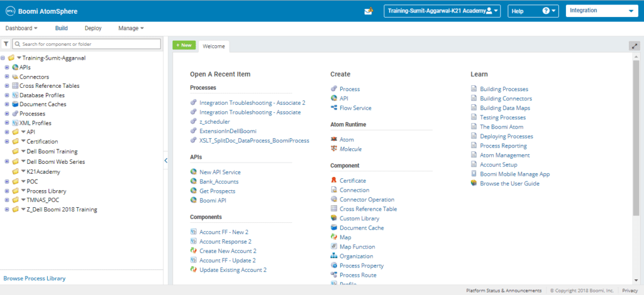Screen dimensions: 644x295
Task: Open Account FF - Update 2 component
Action: (x=228, y=260)
